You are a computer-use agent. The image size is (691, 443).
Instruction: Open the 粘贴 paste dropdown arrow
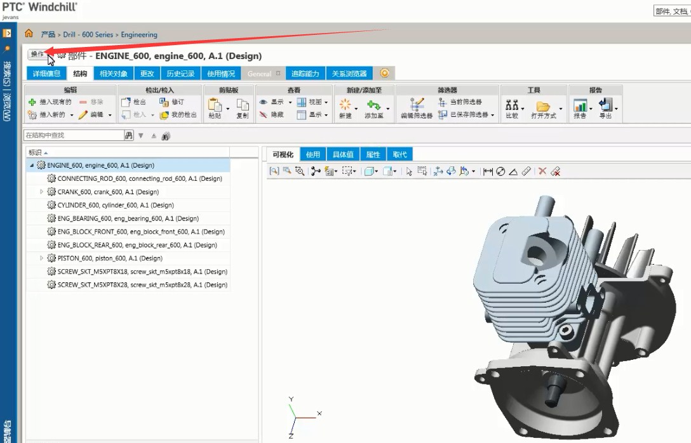(228, 109)
